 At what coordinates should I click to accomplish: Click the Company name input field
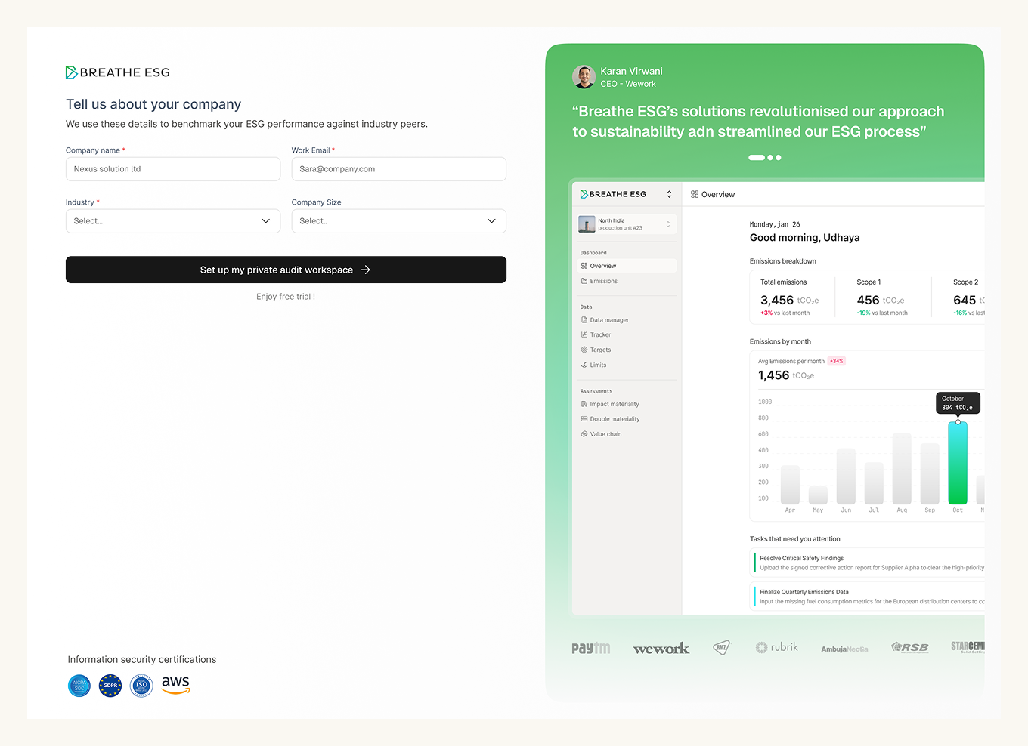coord(173,169)
